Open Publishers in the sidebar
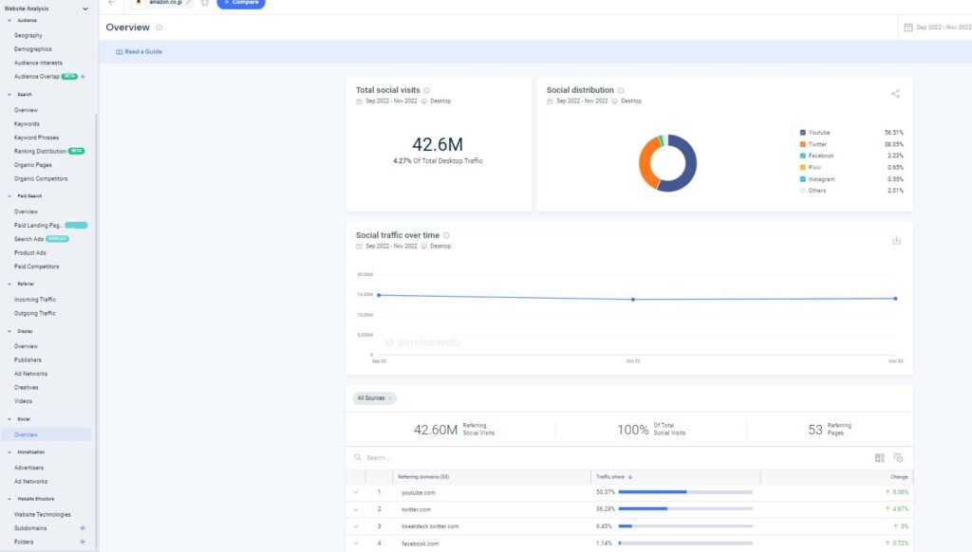972x552 pixels. [28, 360]
